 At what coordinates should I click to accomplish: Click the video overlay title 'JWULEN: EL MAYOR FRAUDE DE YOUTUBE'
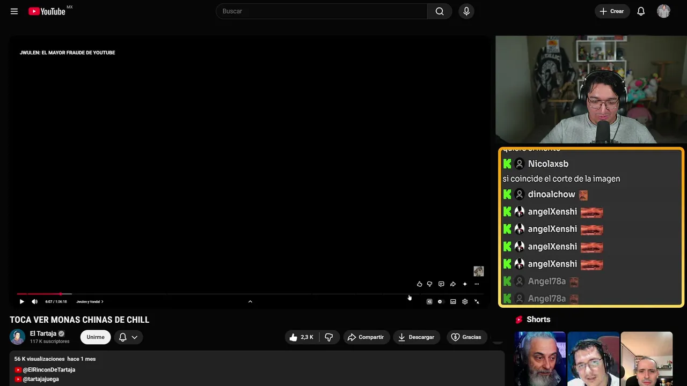click(x=67, y=53)
